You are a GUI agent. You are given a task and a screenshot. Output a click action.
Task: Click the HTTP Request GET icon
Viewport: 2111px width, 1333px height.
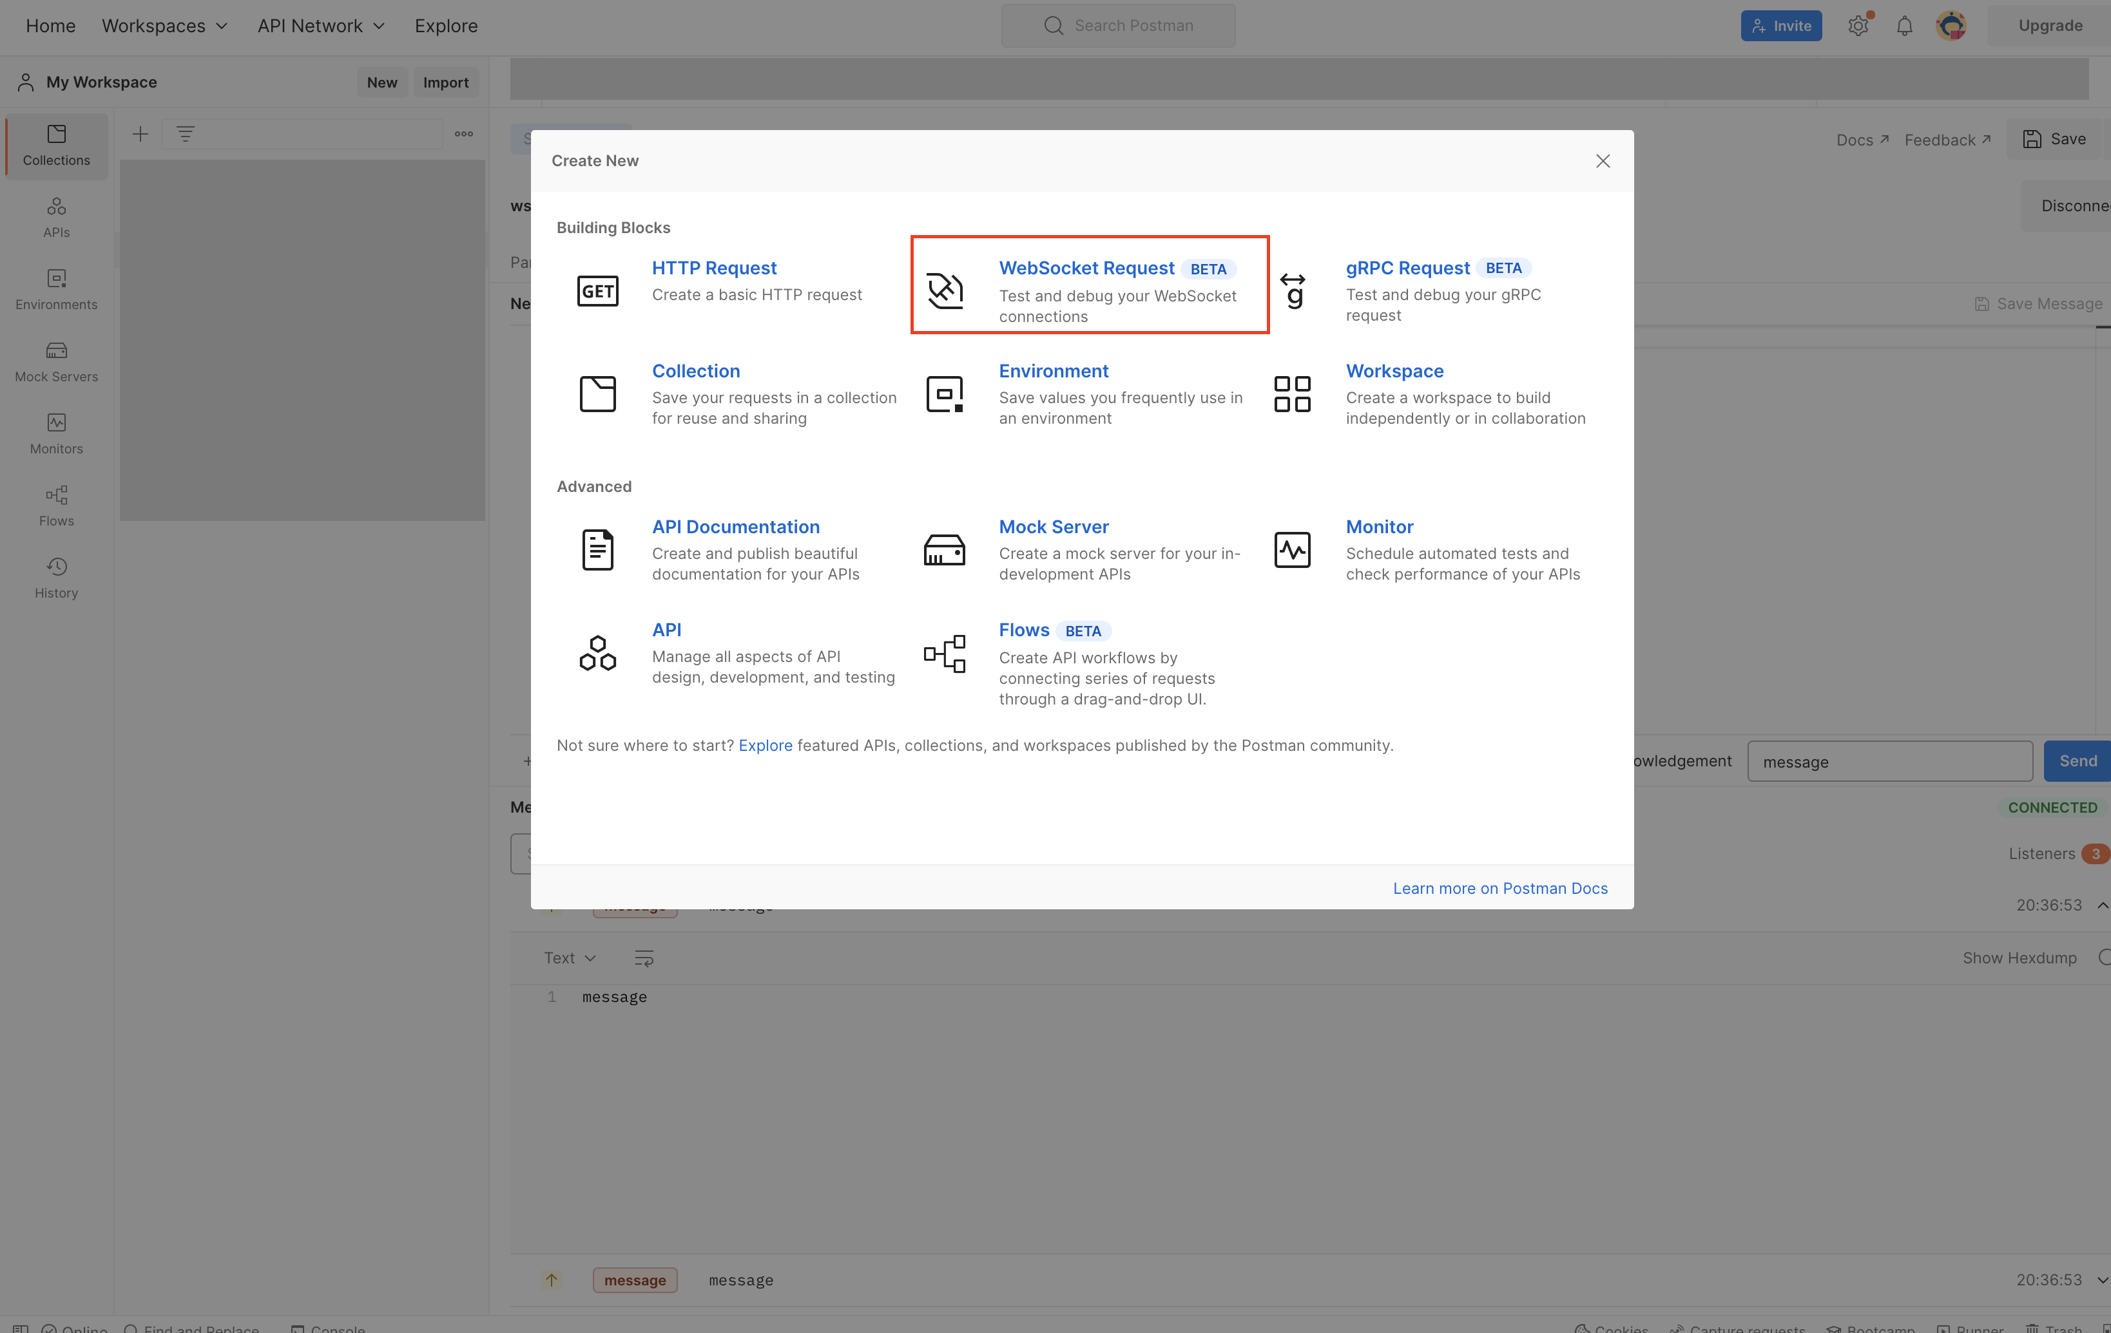[597, 291]
